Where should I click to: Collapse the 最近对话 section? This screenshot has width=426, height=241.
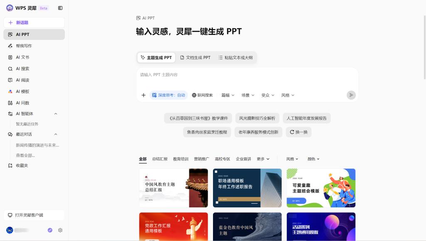click(x=56, y=134)
